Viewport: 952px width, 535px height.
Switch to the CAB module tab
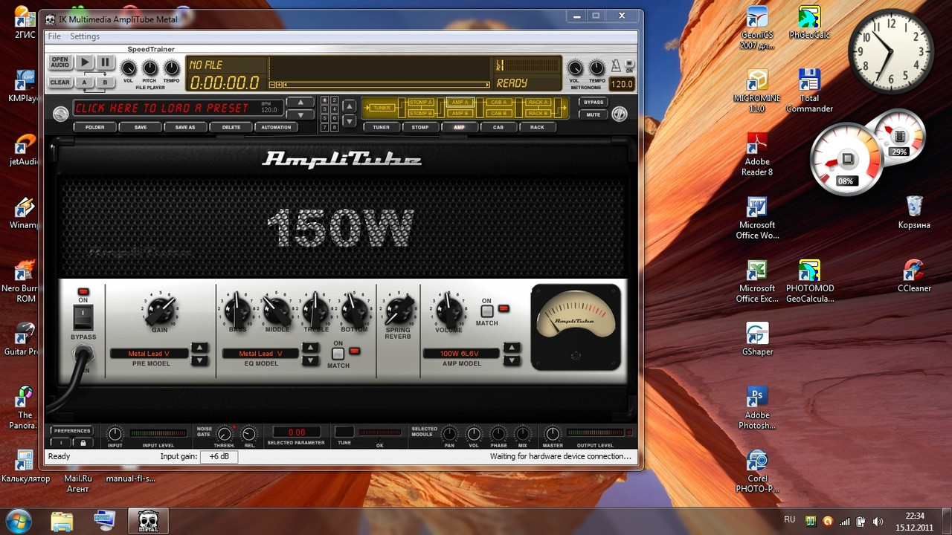[498, 127]
